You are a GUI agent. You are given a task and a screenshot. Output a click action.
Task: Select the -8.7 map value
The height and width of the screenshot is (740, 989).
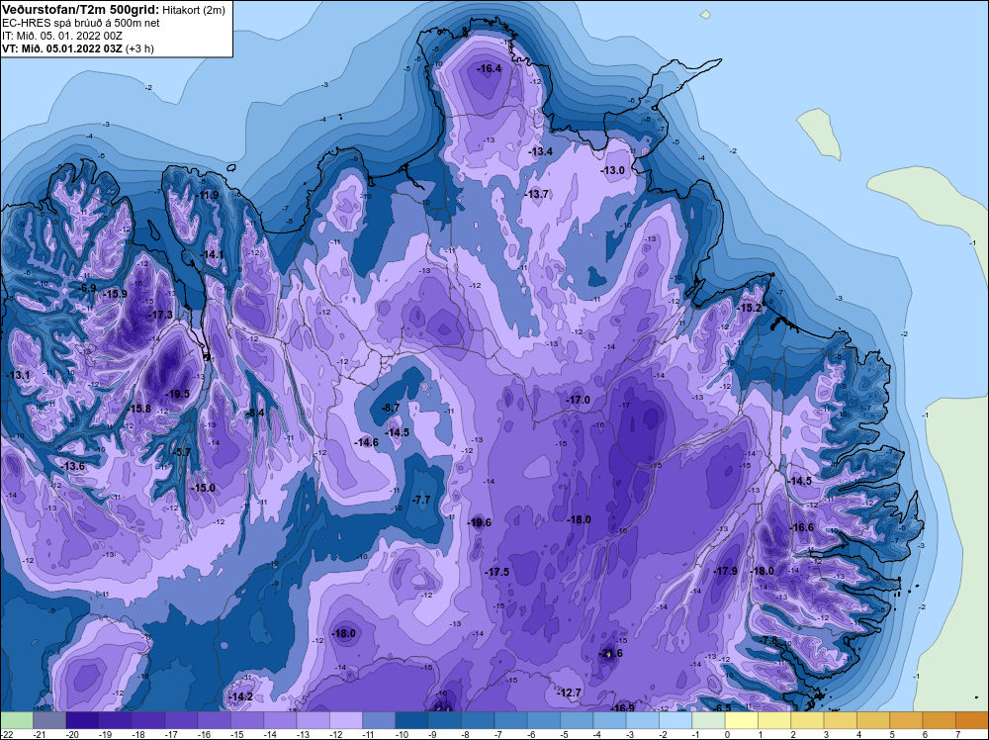(x=391, y=408)
